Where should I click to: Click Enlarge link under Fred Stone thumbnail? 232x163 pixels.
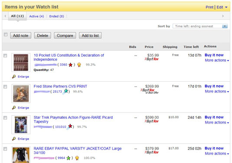pyautogui.click(x=23, y=108)
